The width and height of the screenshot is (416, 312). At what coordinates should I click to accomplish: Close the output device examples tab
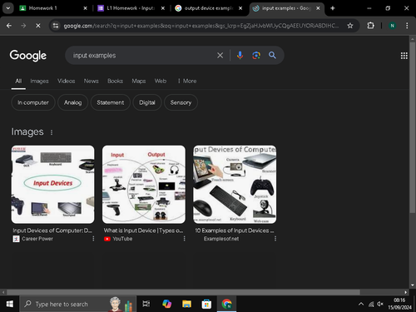pos(240,8)
